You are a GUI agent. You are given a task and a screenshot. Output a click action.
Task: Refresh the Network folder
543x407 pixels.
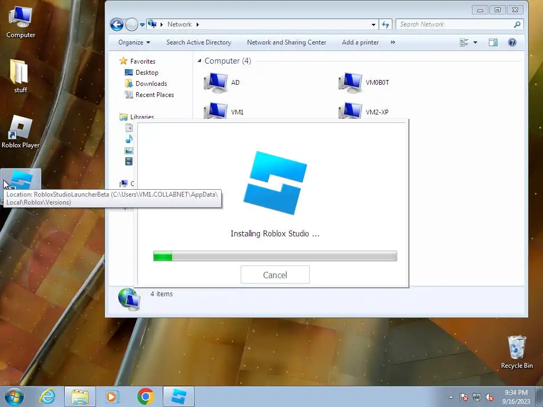[386, 24]
